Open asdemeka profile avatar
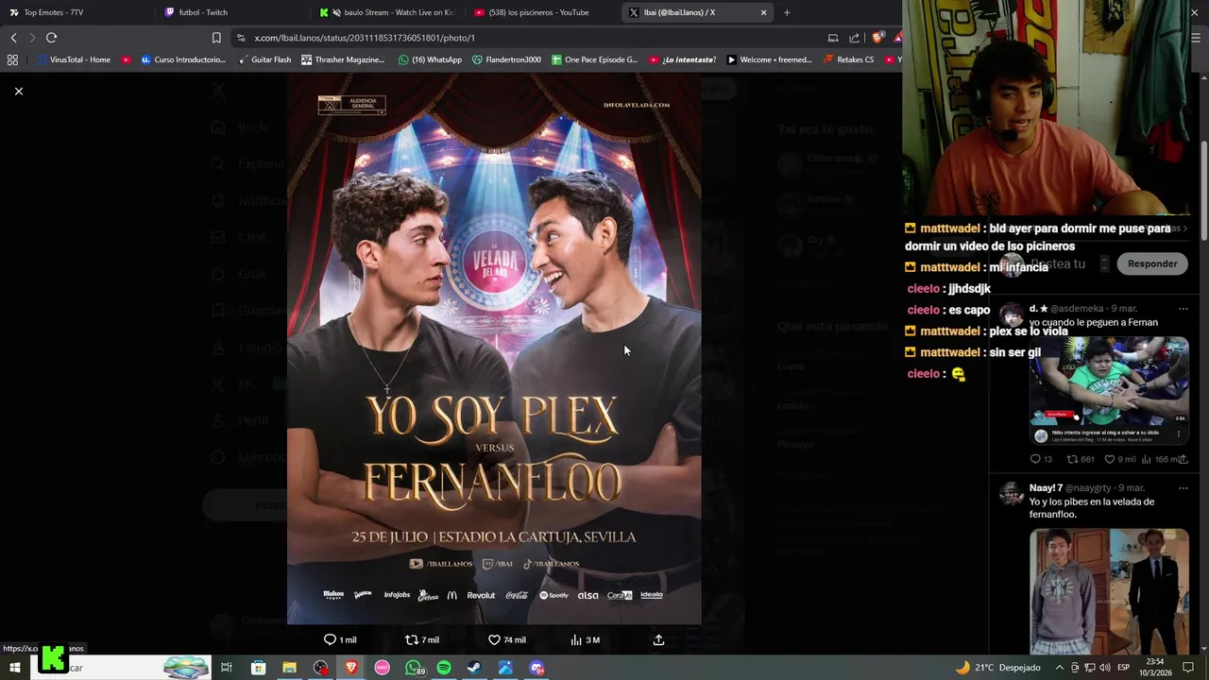1209x680 pixels. tap(1012, 314)
